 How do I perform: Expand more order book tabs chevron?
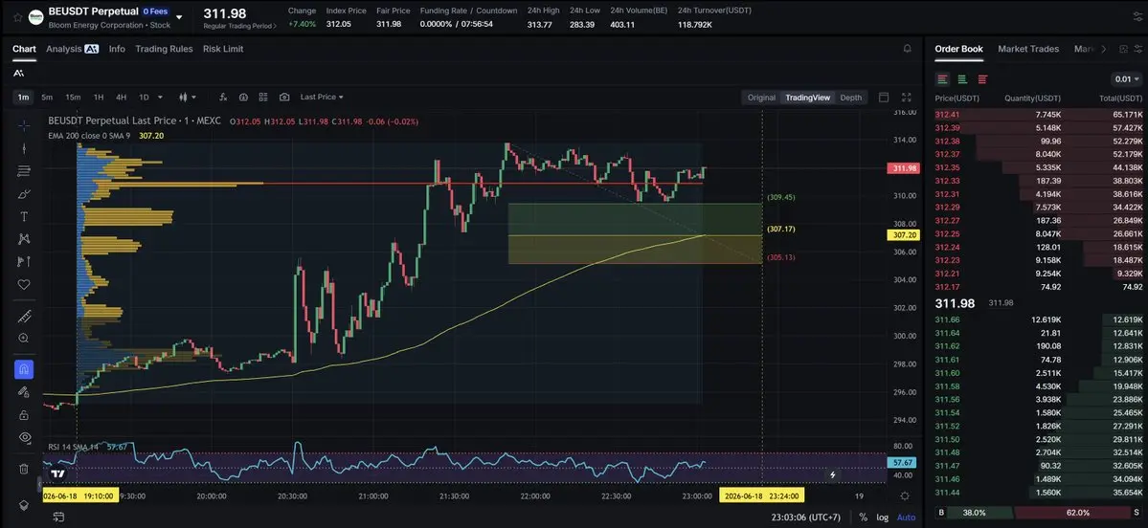(1103, 49)
